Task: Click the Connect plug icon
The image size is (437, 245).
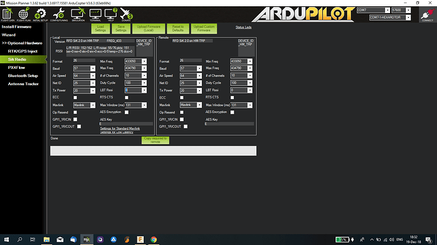Action: (x=427, y=15)
